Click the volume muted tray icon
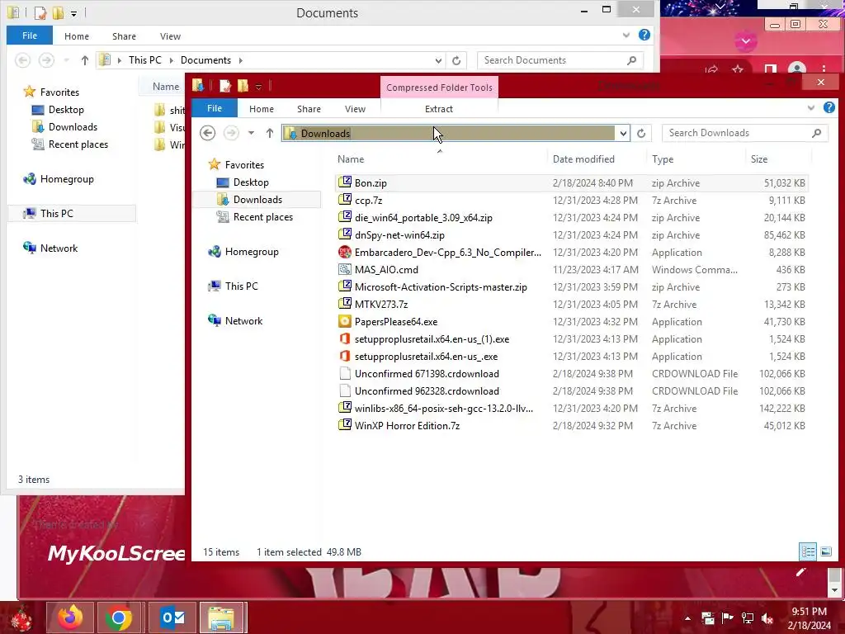 pos(767,617)
